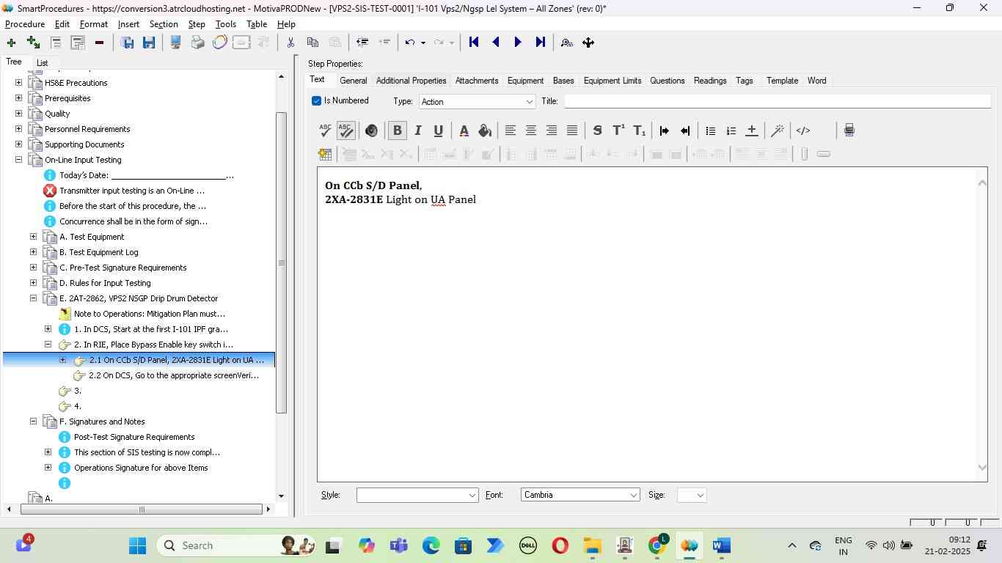Screen dimensions: 1002x563
Task: Click the insert table icon
Action: (325, 154)
